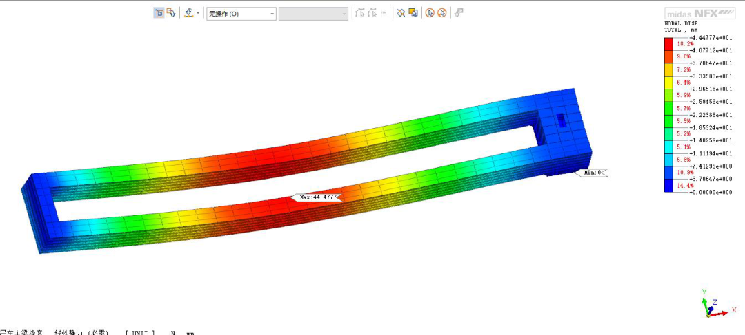
Task: Click the red legend color band
Action: 668,43
